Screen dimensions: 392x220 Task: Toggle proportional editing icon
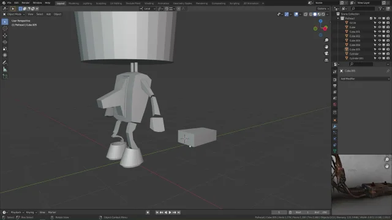coord(178,9)
